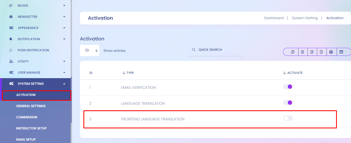Click the quick search magnifier icon
351x143 pixels.
[194, 50]
